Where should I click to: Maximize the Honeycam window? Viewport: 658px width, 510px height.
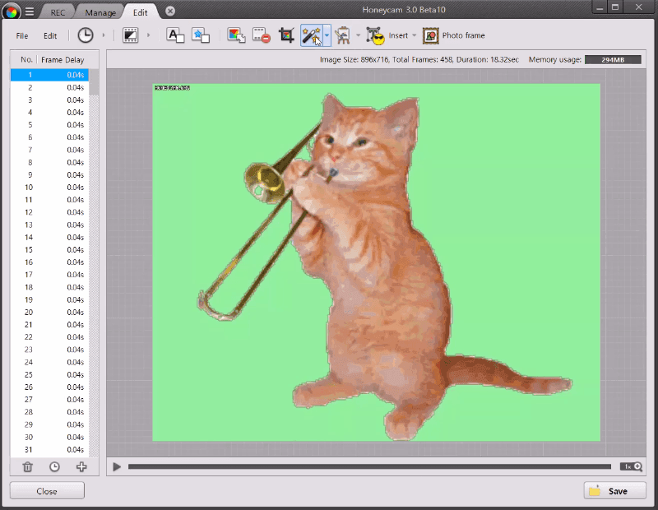615,7
